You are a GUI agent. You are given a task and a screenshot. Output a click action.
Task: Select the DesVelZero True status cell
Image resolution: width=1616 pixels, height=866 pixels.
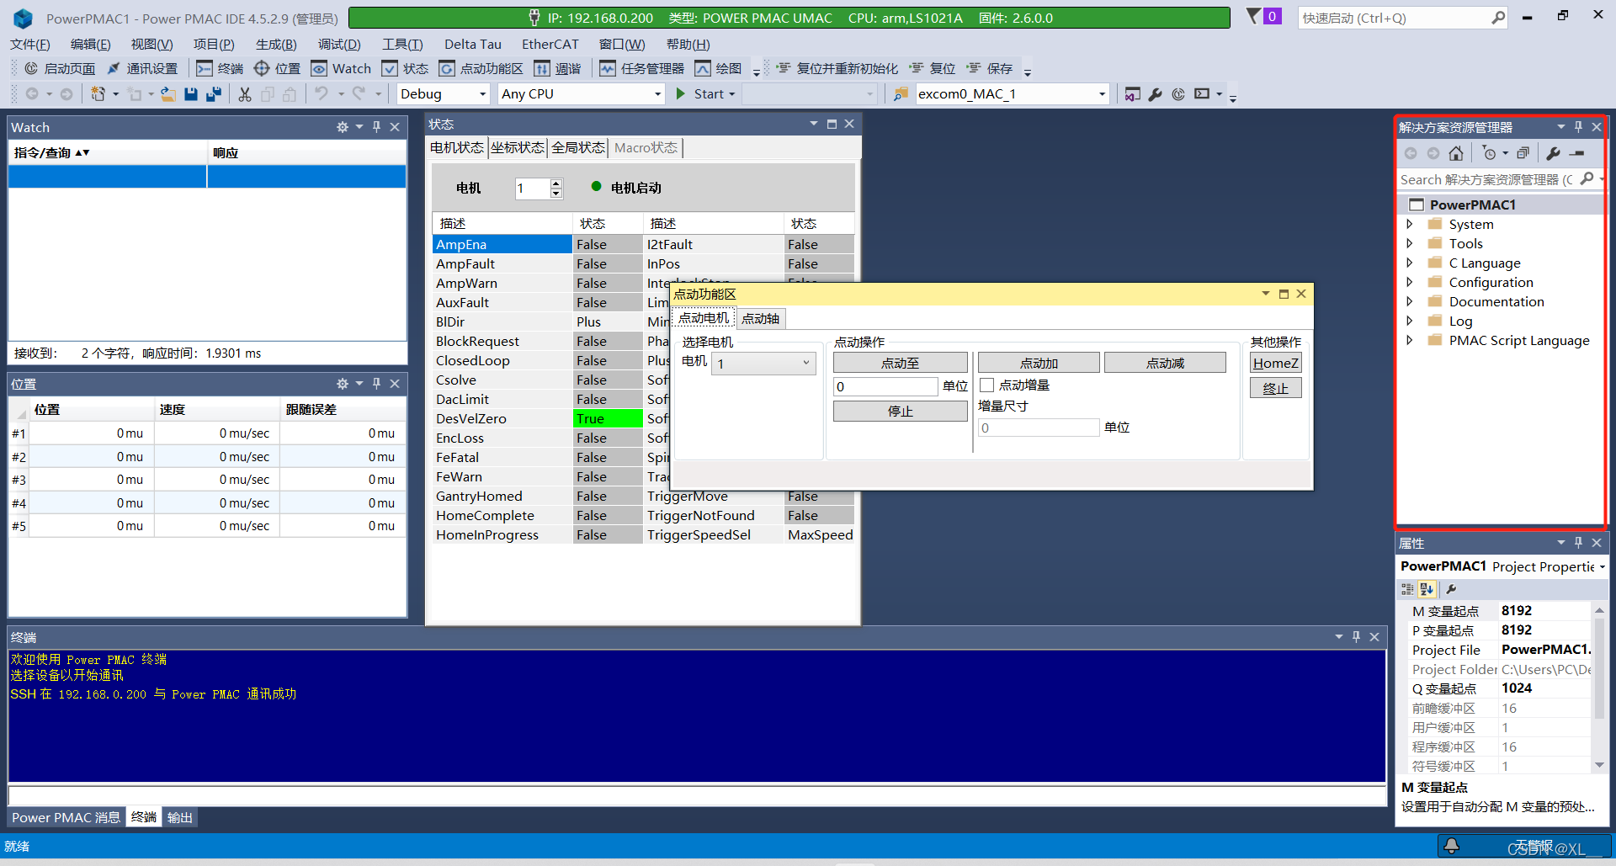(x=608, y=419)
